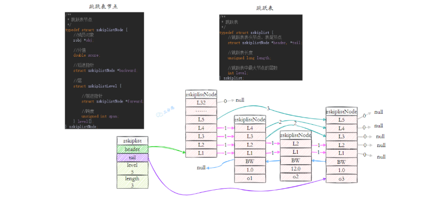Click the 'BW' cell in the o3 node
Viewport: 436px width, 211px height.
[x=342, y=162]
